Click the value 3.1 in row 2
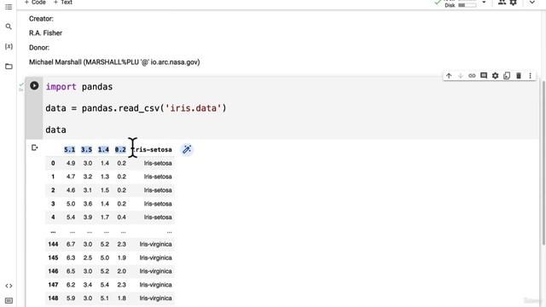Screen dimensions: 546x307 pos(88,190)
